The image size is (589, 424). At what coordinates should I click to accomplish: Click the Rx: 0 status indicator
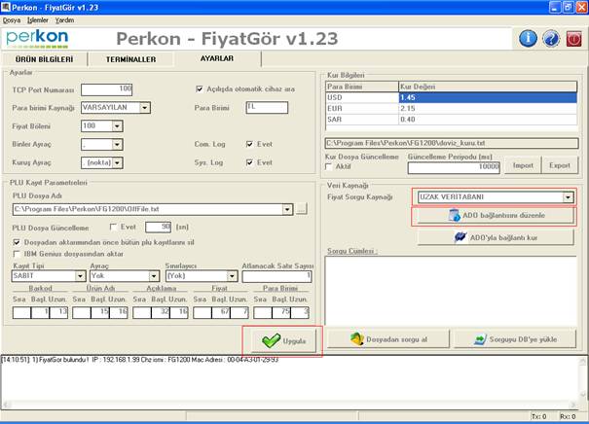tap(568, 416)
